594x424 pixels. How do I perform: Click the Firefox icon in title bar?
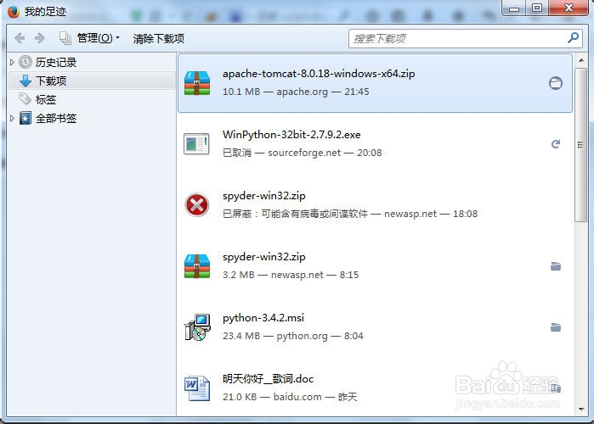(x=14, y=11)
